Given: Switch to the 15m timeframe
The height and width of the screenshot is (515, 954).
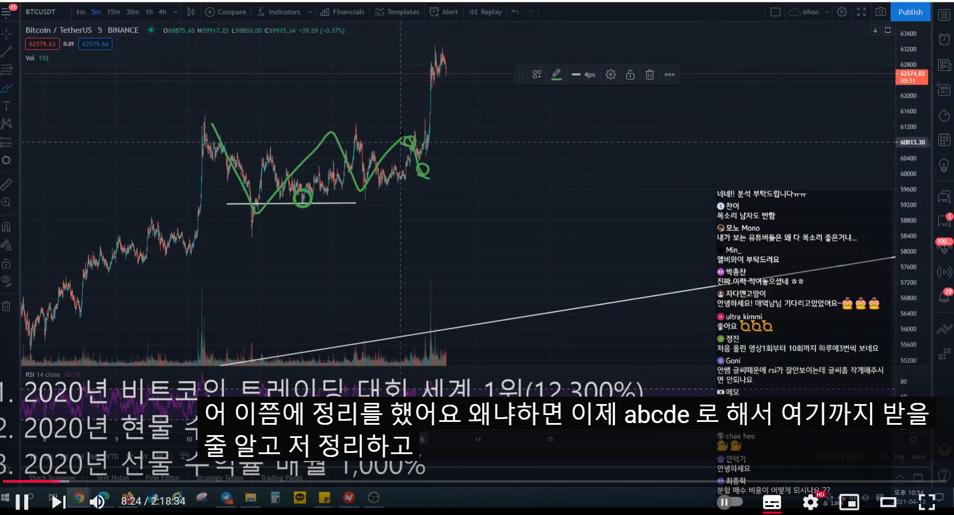Looking at the screenshot, I should pyautogui.click(x=113, y=11).
